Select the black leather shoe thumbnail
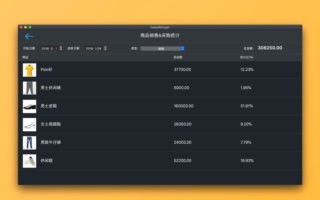The width and height of the screenshot is (320, 200). point(30,106)
